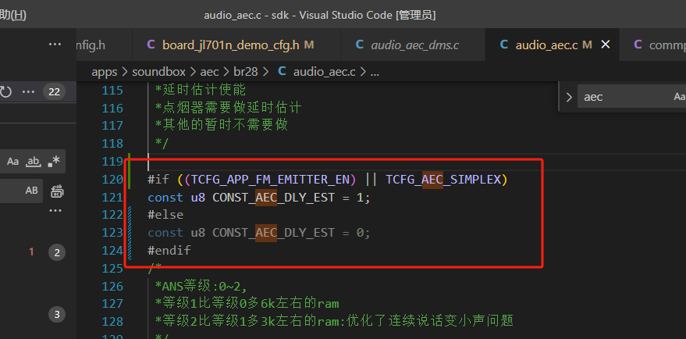Click 'CONST_AEC_DLY_EST = 0' on line 123
The height and width of the screenshot is (339, 686).
pyautogui.click(x=288, y=233)
